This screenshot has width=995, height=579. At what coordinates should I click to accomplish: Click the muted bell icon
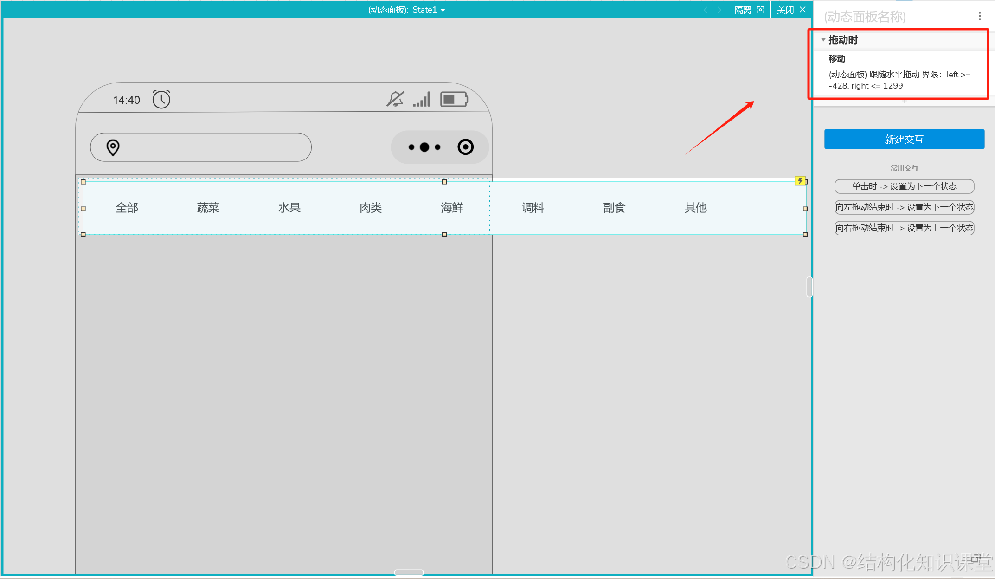pyautogui.click(x=396, y=99)
